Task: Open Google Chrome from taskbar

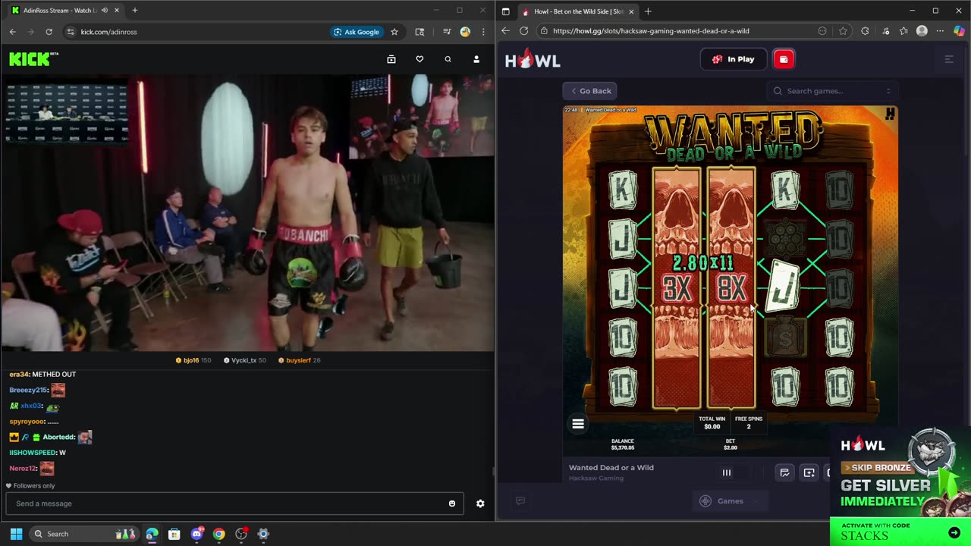Action: pyautogui.click(x=218, y=534)
